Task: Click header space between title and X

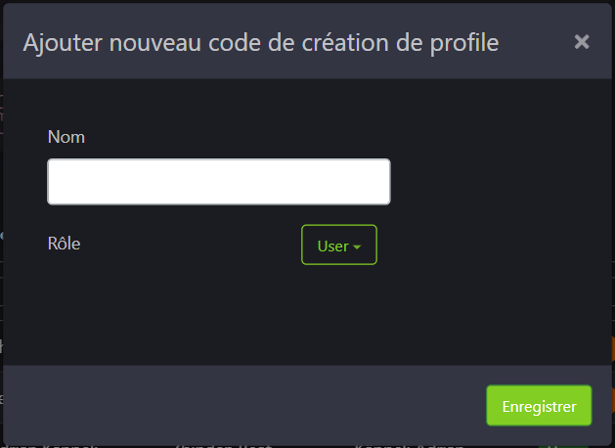Action: tap(536, 42)
